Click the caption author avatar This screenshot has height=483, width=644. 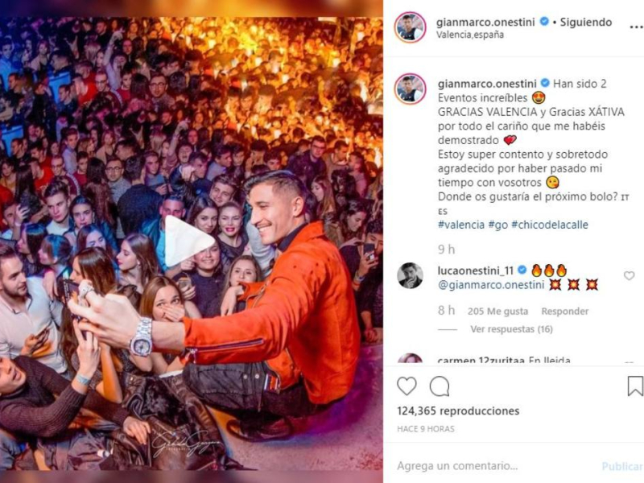(x=410, y=89)
